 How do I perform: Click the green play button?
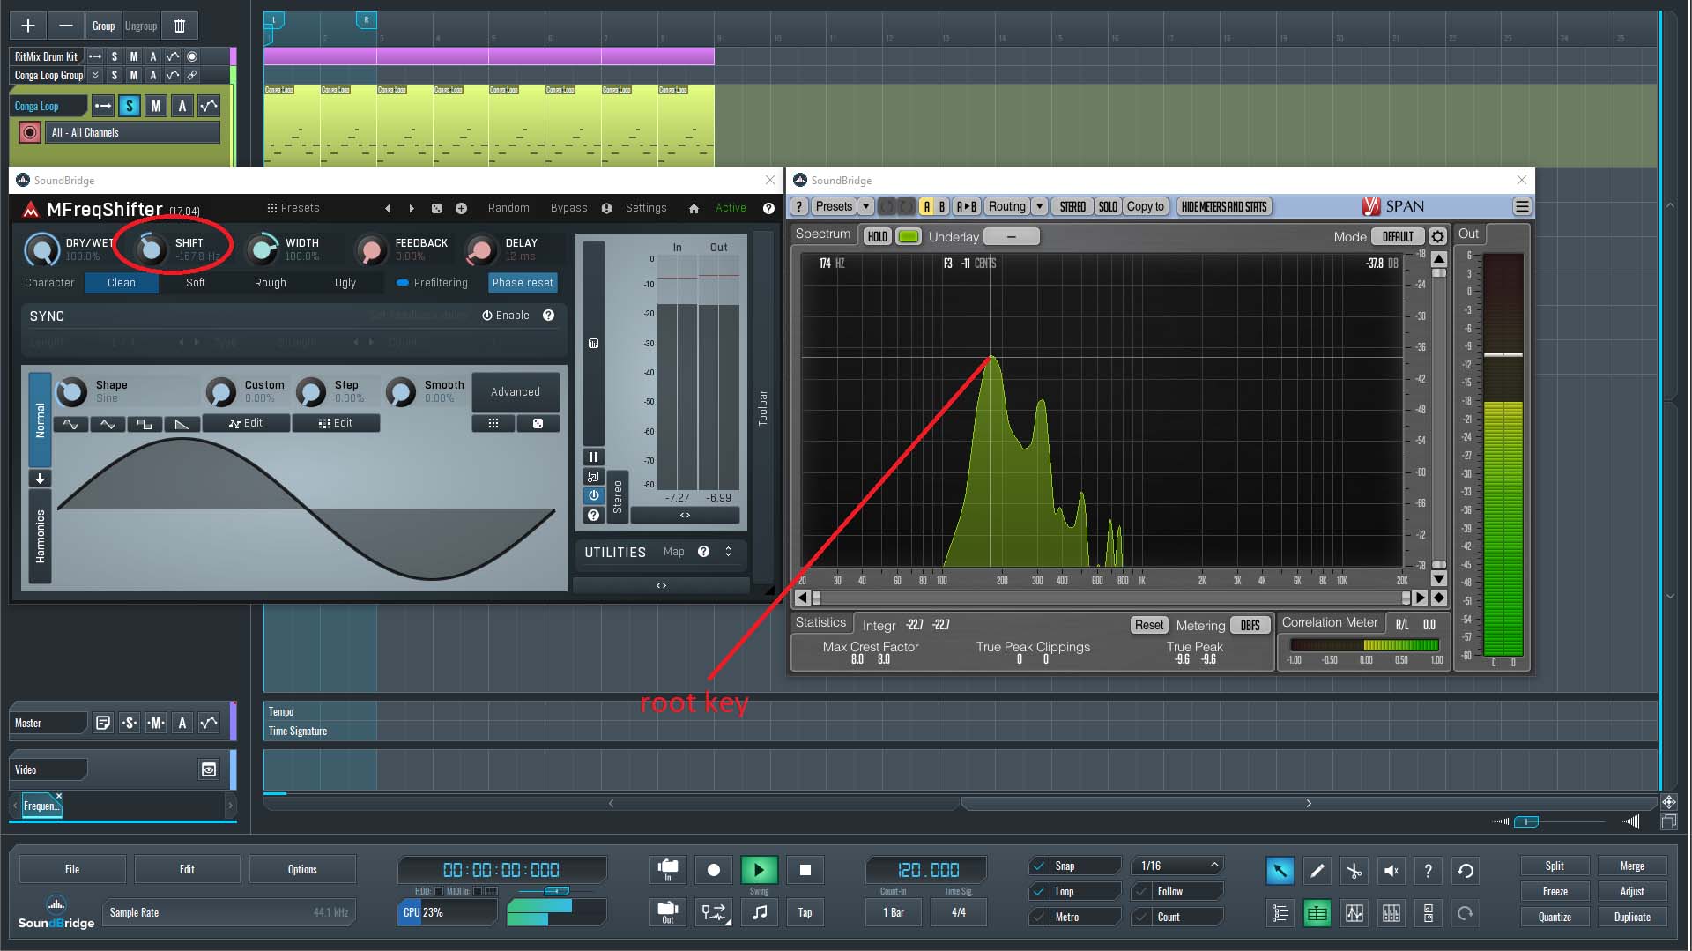(759, 870)
